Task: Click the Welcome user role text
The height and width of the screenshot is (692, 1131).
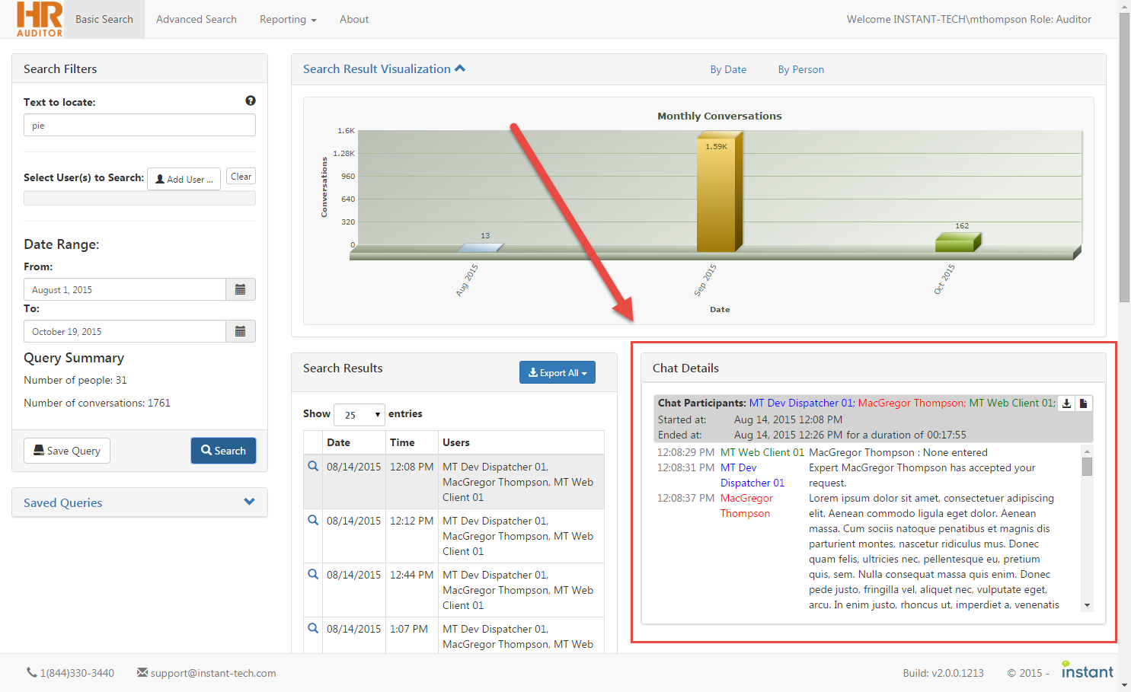Action: coord(969,19)
